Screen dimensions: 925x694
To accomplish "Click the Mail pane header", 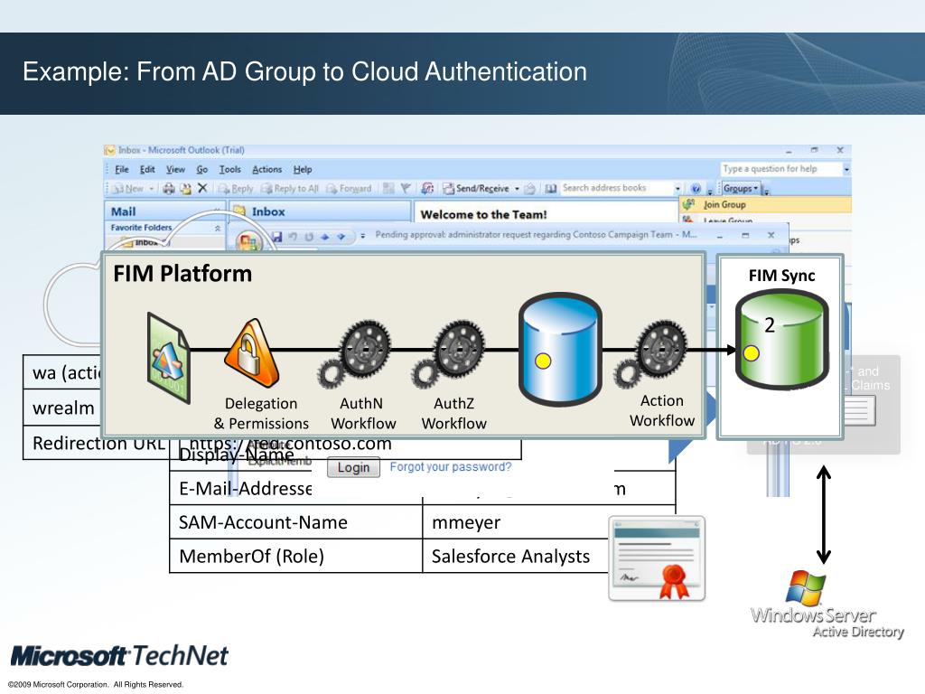I will click(x=164, y=211).
